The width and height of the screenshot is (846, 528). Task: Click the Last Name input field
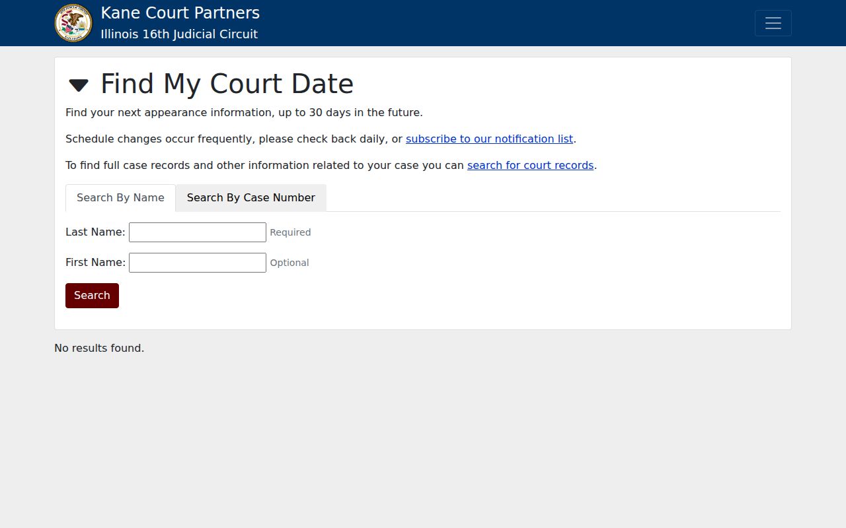coord(198,232)
